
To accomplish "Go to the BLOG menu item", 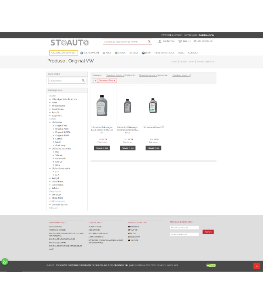I will click(181, 53).
